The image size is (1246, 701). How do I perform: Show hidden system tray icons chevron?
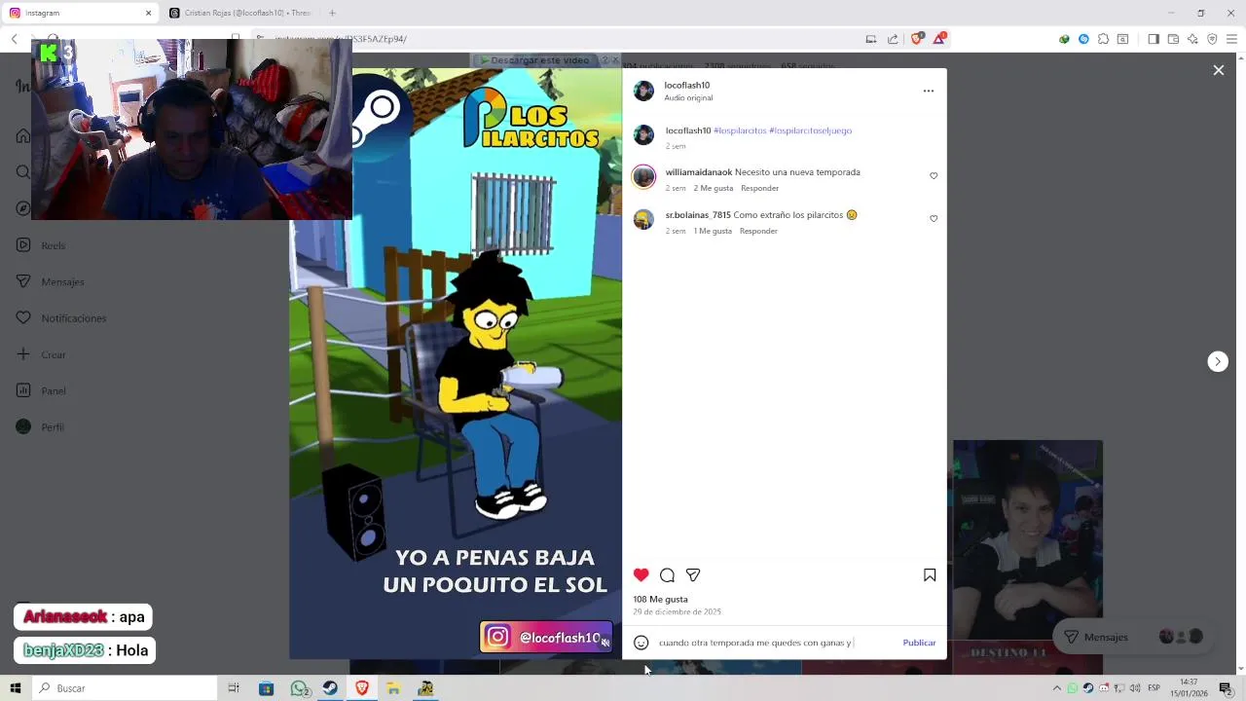click(1057, 688)
